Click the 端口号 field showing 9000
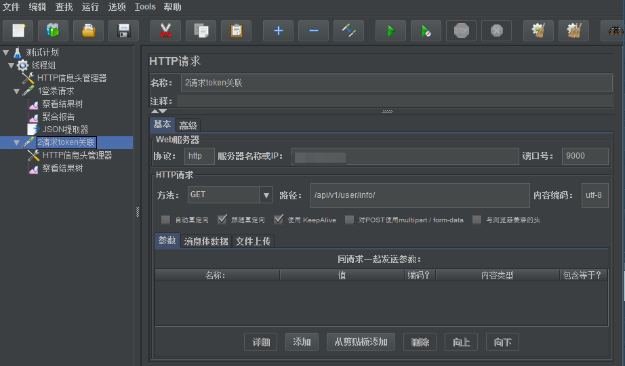Image resolution: width=625 pixels, height=366 pixels. click(x=585, y=156)
